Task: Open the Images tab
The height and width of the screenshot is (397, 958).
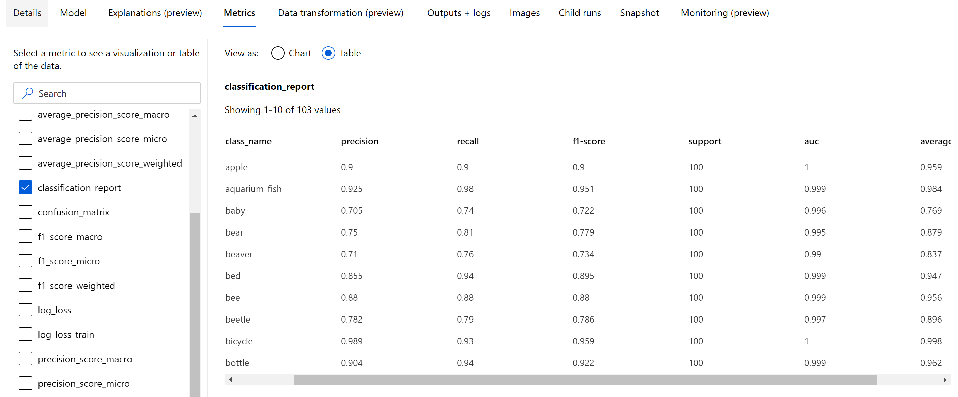Action: pos(525,12)
